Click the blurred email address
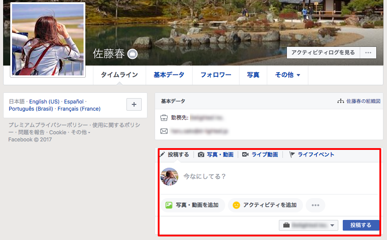The image size is (387, 240). [199, 131]
